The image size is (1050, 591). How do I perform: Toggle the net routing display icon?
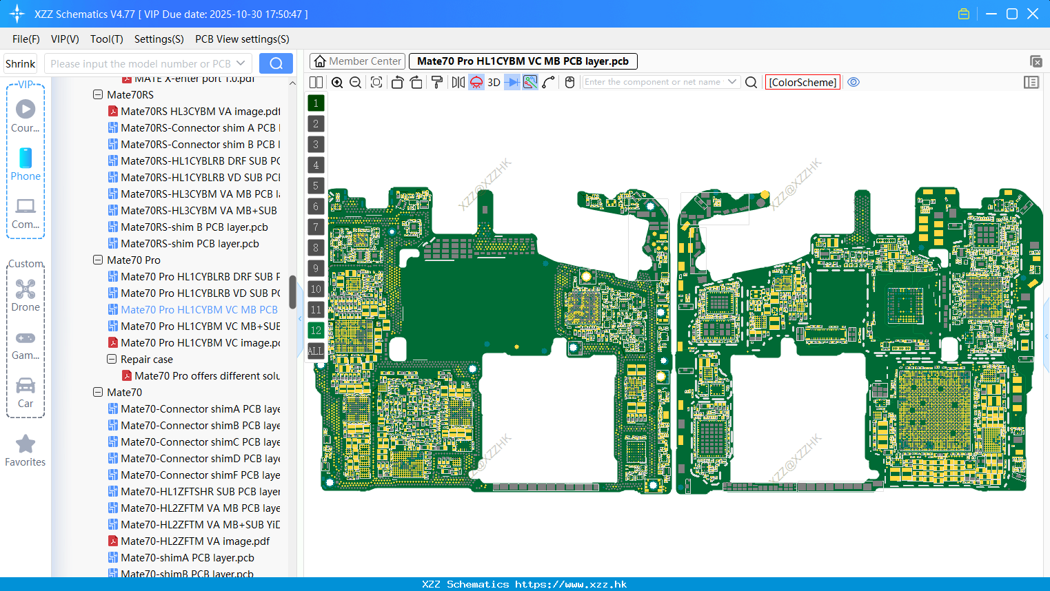pyautogui.click(x=530, y=82)
